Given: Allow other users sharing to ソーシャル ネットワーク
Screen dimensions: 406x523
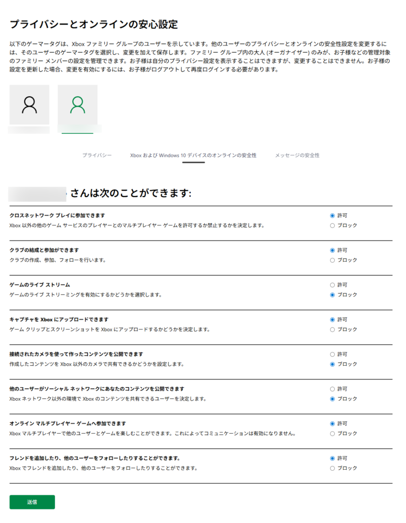Looking at the screenshot, I should point(332,389).
